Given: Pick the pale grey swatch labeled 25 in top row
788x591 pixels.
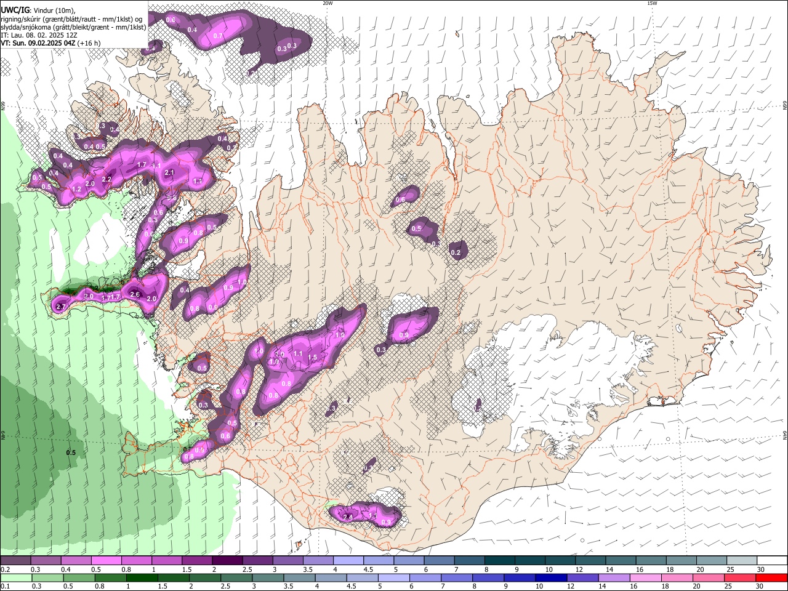Looking at the screenshot, I should tap(742, 561).
